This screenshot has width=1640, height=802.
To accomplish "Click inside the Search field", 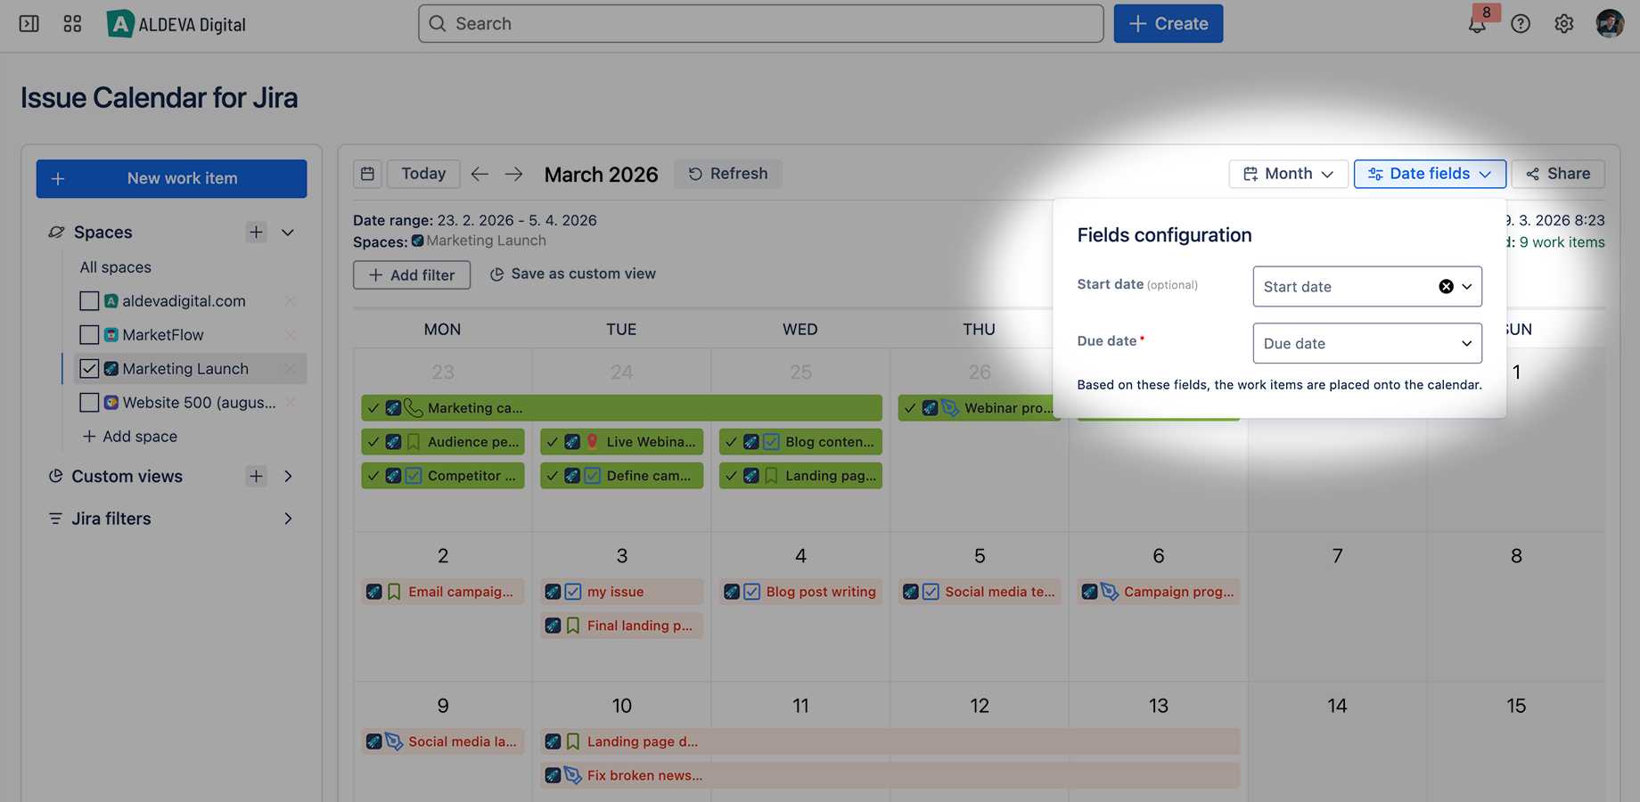I will 760,23.
